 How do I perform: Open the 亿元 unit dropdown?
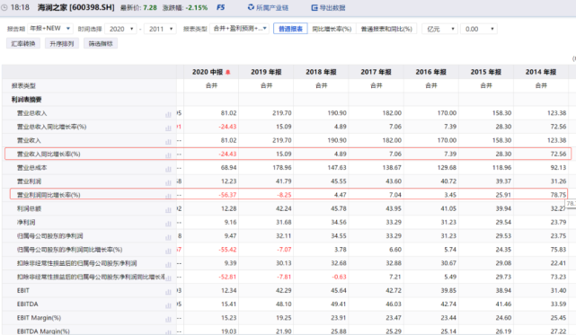point(439,29)
